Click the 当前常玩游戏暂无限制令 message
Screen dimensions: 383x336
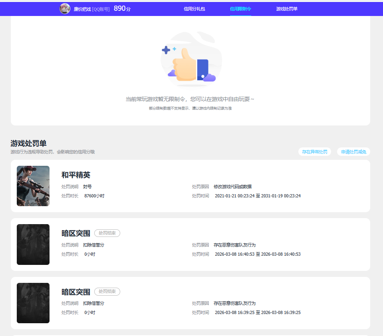point(190,99)
